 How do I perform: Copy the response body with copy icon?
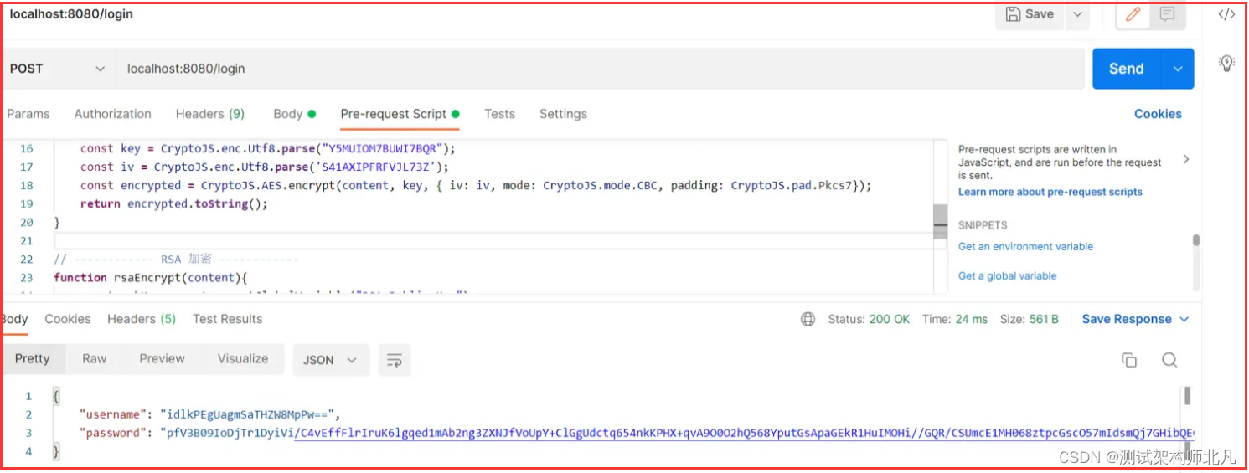(x=1129, y=360)
